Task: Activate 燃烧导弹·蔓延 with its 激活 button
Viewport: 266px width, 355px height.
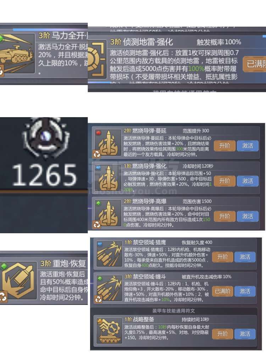Action: (248, 146)
